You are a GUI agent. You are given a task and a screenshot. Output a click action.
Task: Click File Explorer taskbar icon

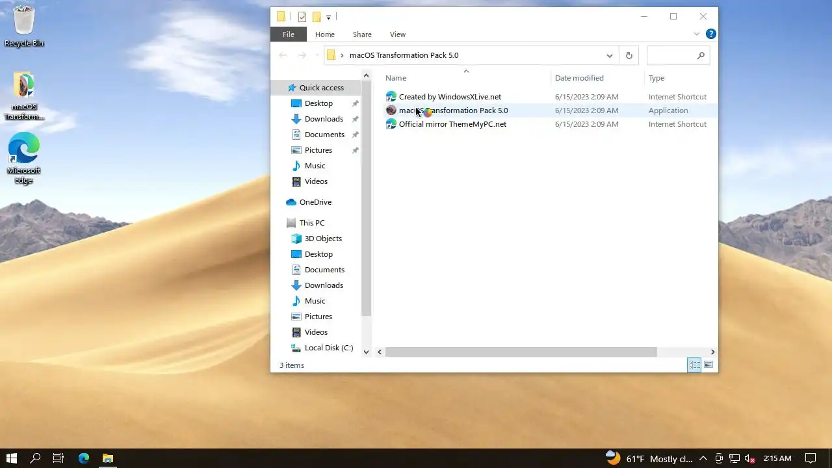coord(108,458)
